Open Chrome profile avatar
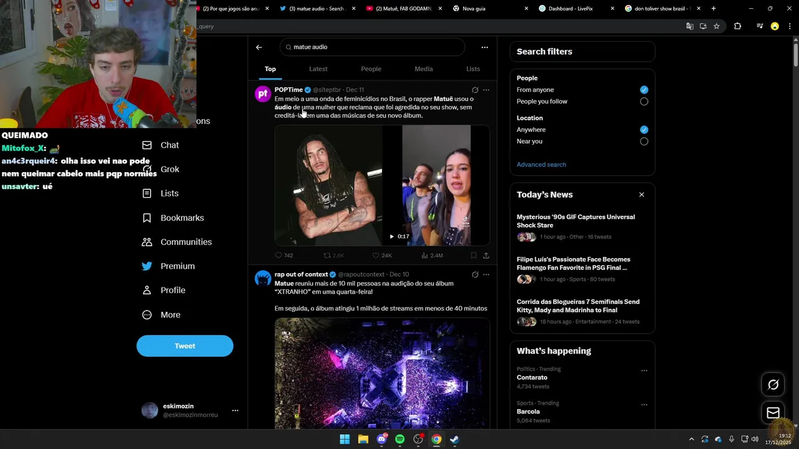The image size is (799, 449). pyautogui.click(x=775, y=26)
